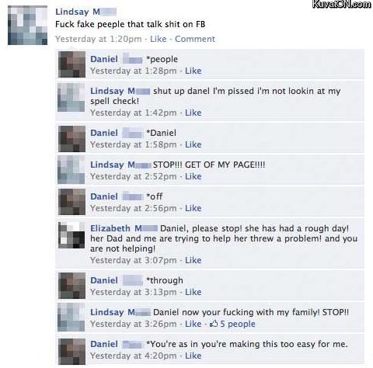Like Daniel's *off comment
373x368 pixels.
point(193,208)
